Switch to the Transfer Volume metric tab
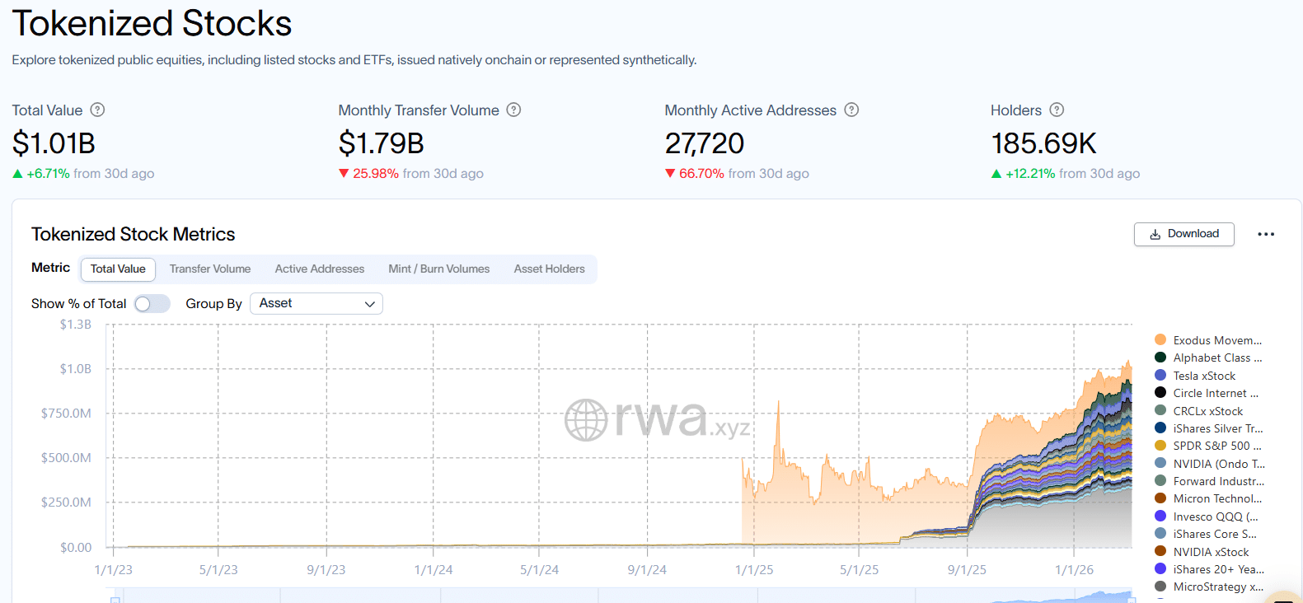 pyautogui.click(x=210, y=269)
